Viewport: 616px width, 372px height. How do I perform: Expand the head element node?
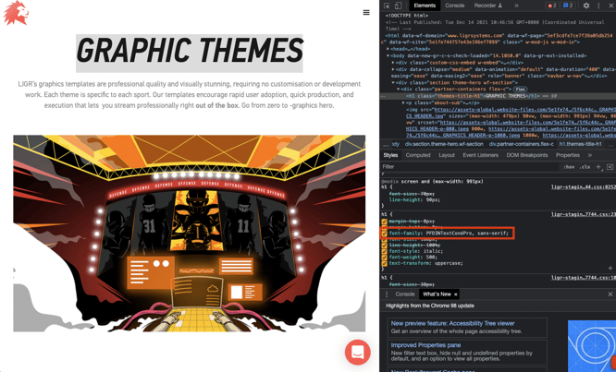point(388,49)
